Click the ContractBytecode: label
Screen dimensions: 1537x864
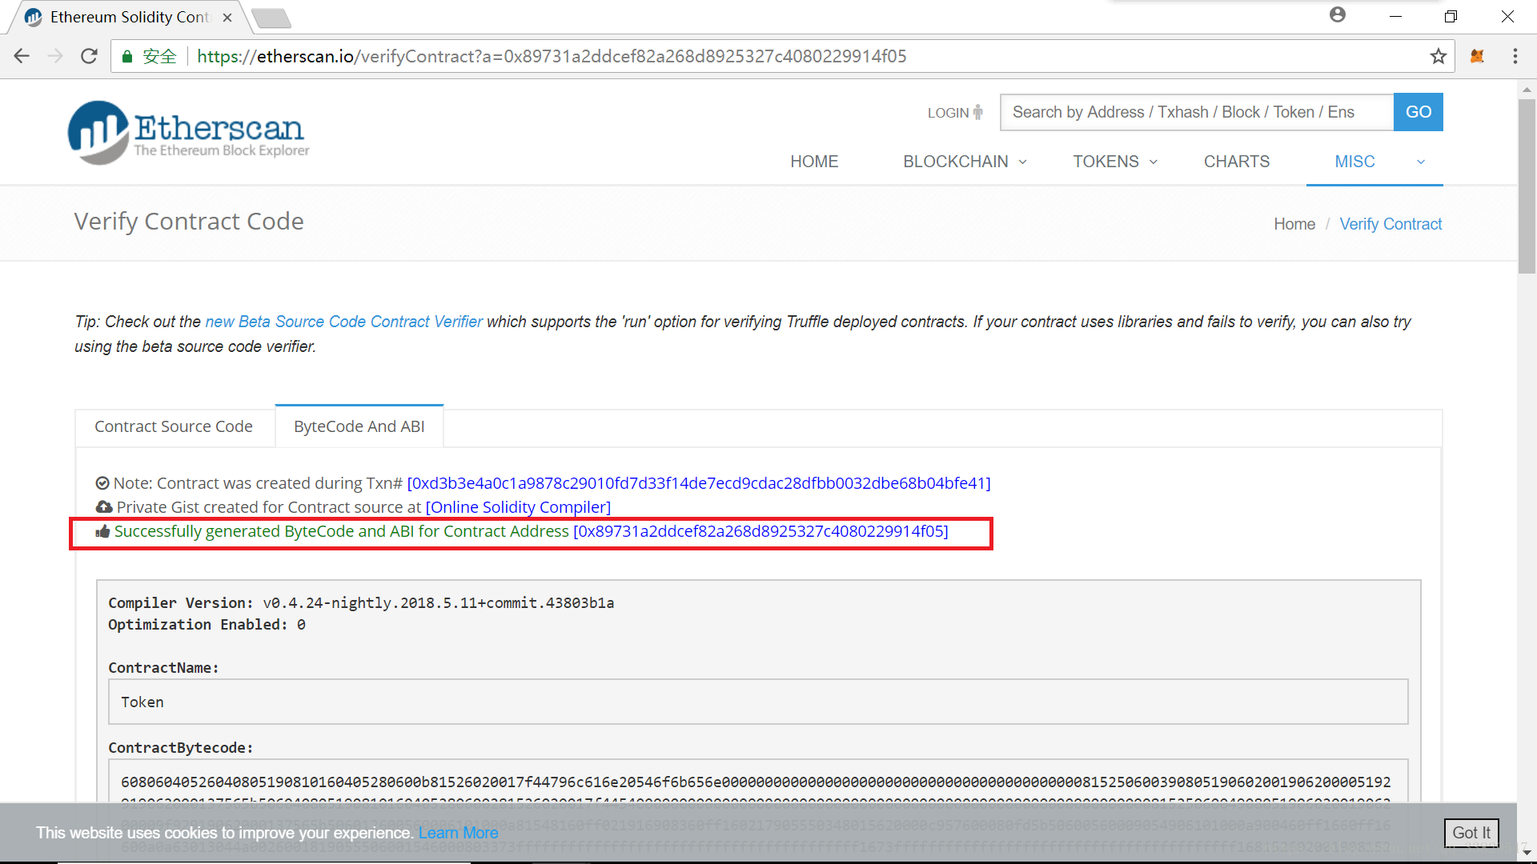tap(180, 748)
